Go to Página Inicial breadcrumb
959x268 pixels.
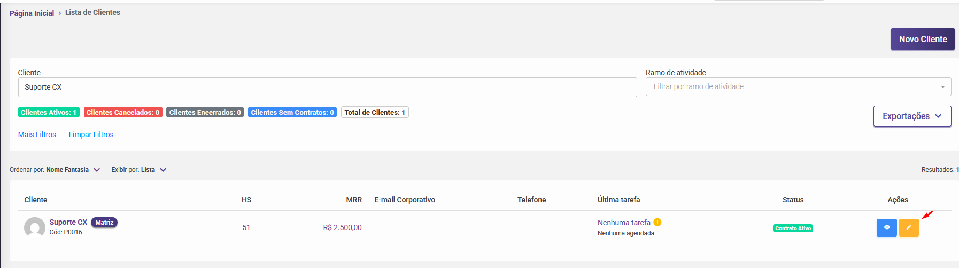point(32,13)
